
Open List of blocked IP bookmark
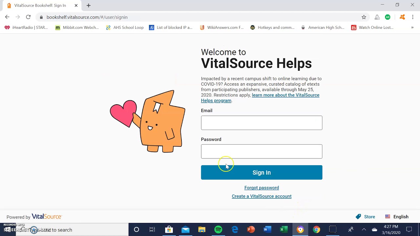(x=171, y=28)
